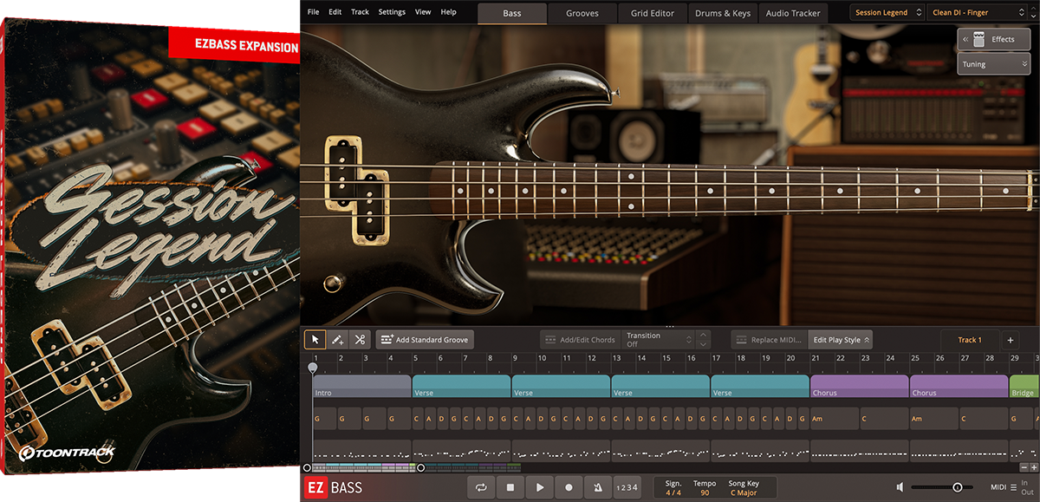Click Replace MIDI button
This screenshot has width=1040, height=502.
(x=770, y=340)
